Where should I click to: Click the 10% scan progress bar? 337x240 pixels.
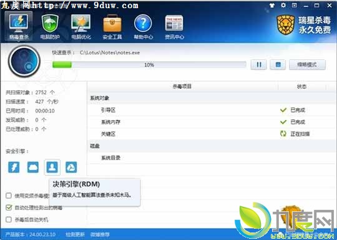149,64
